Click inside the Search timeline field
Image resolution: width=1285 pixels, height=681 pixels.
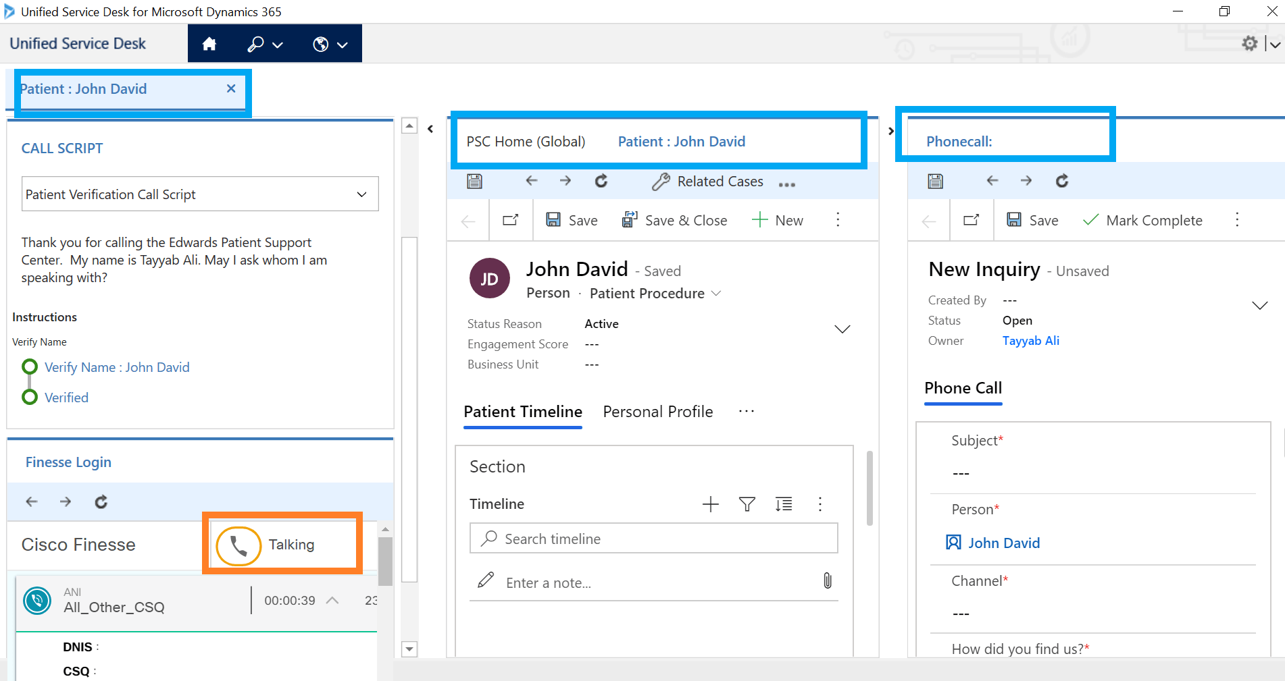[653, 539]
